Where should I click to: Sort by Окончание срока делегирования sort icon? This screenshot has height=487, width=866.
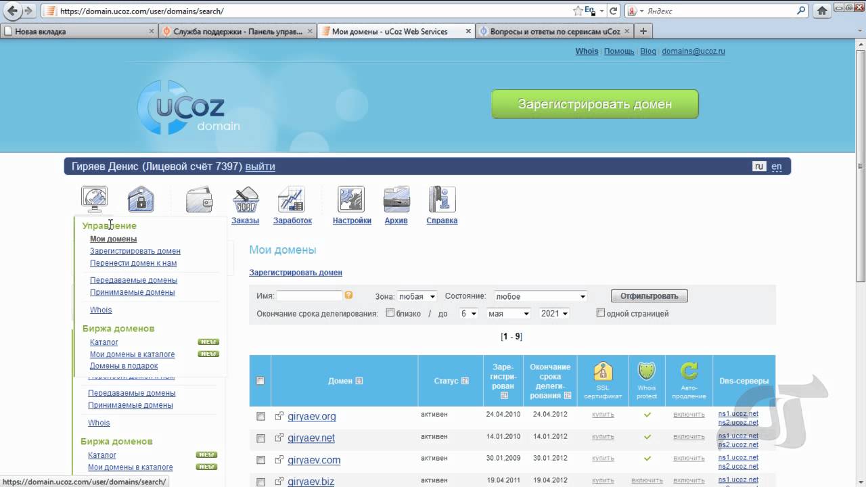(x=568, y=396)
